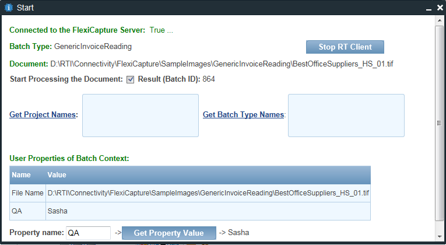
Task: Focus the Property name input field
Action: 88,233
